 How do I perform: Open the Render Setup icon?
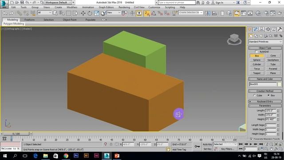click(x=267, y=13)
